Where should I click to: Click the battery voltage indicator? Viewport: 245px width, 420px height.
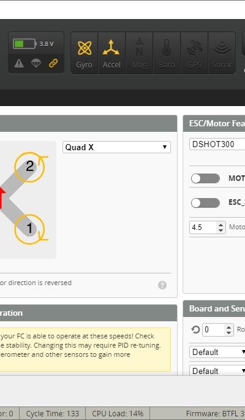coord(34,44)
